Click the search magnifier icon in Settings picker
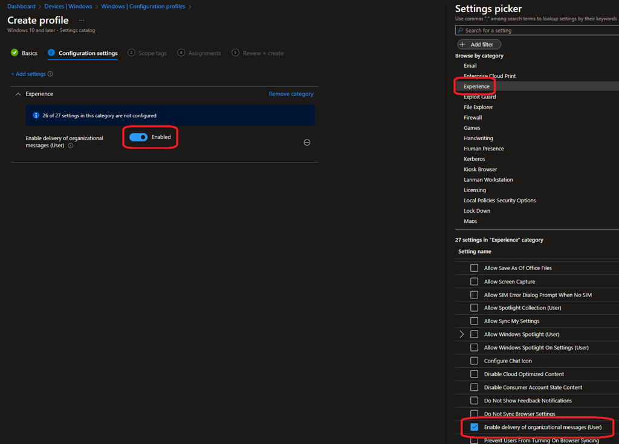Screen dimensions: 619x444 (461, 30)
